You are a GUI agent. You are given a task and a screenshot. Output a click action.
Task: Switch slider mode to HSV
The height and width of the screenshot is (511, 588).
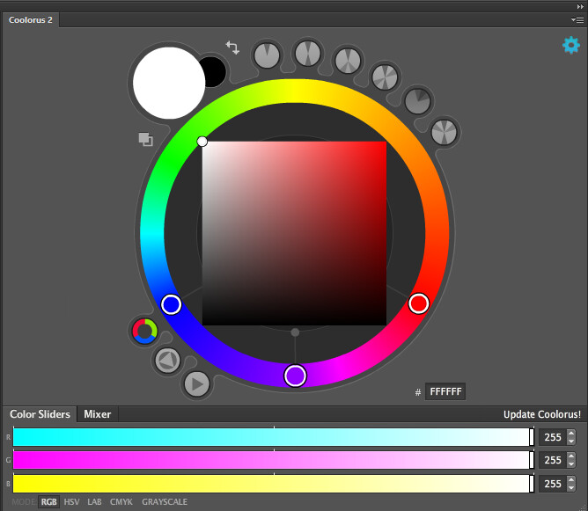coord(71,502)
